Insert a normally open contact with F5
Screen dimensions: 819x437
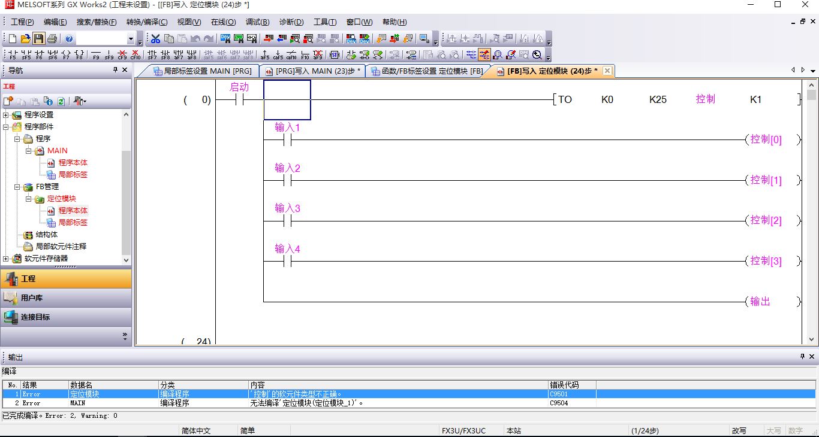click(12, 55)
